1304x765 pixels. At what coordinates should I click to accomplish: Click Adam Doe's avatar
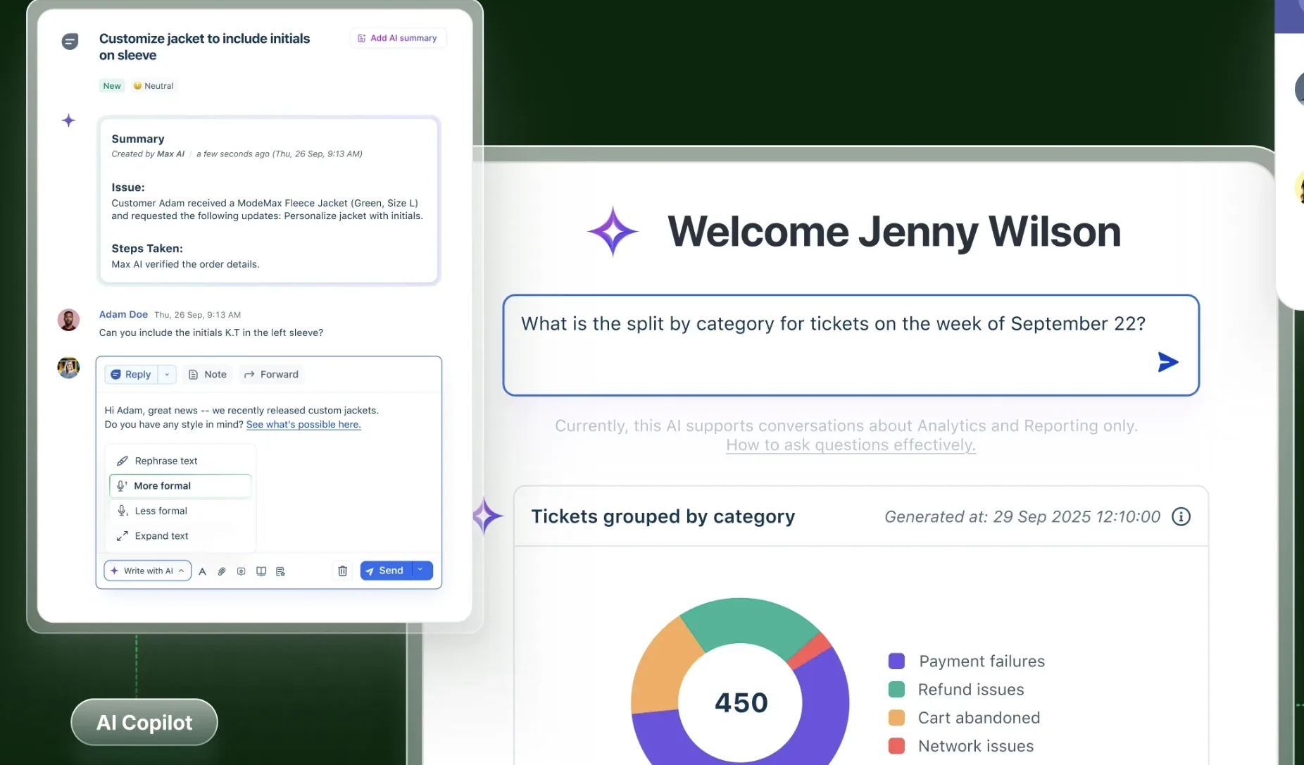point(68,319)
